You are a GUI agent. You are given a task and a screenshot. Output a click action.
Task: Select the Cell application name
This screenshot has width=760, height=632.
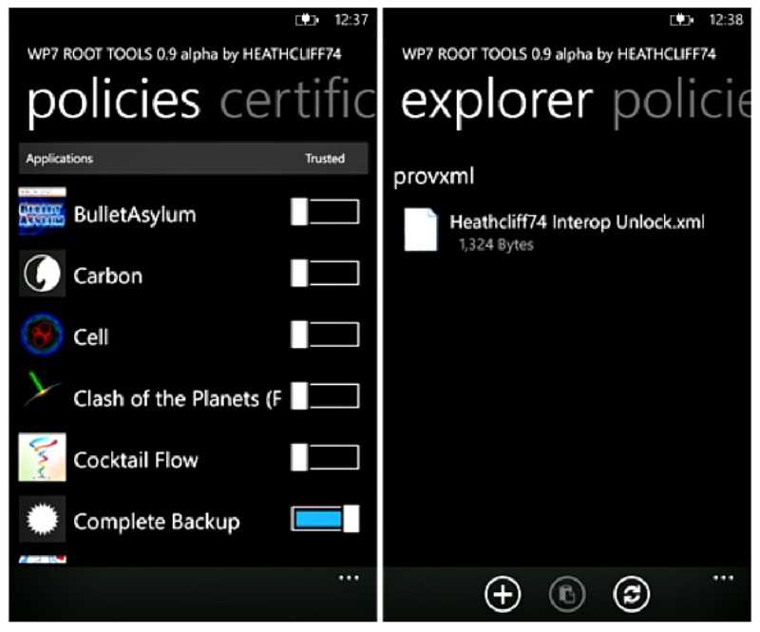tap(91, 336)
